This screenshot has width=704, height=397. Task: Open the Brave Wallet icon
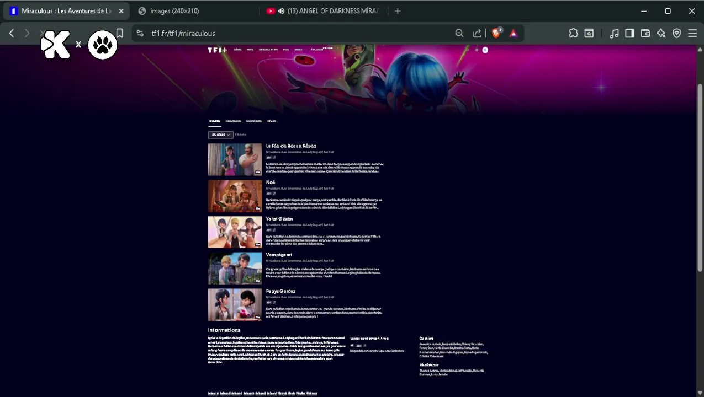[645, 33]
